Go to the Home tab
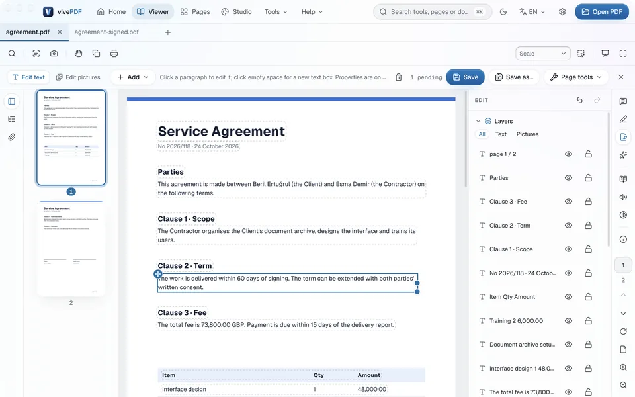635x397 pixels. pos(111,12)
